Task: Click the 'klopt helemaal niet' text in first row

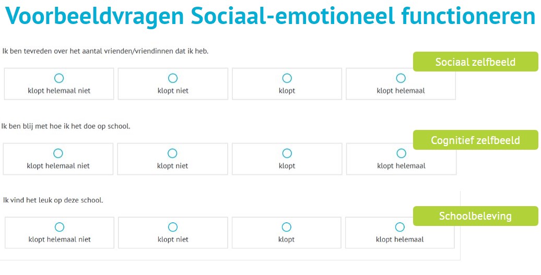Action: tap(59, 91)
